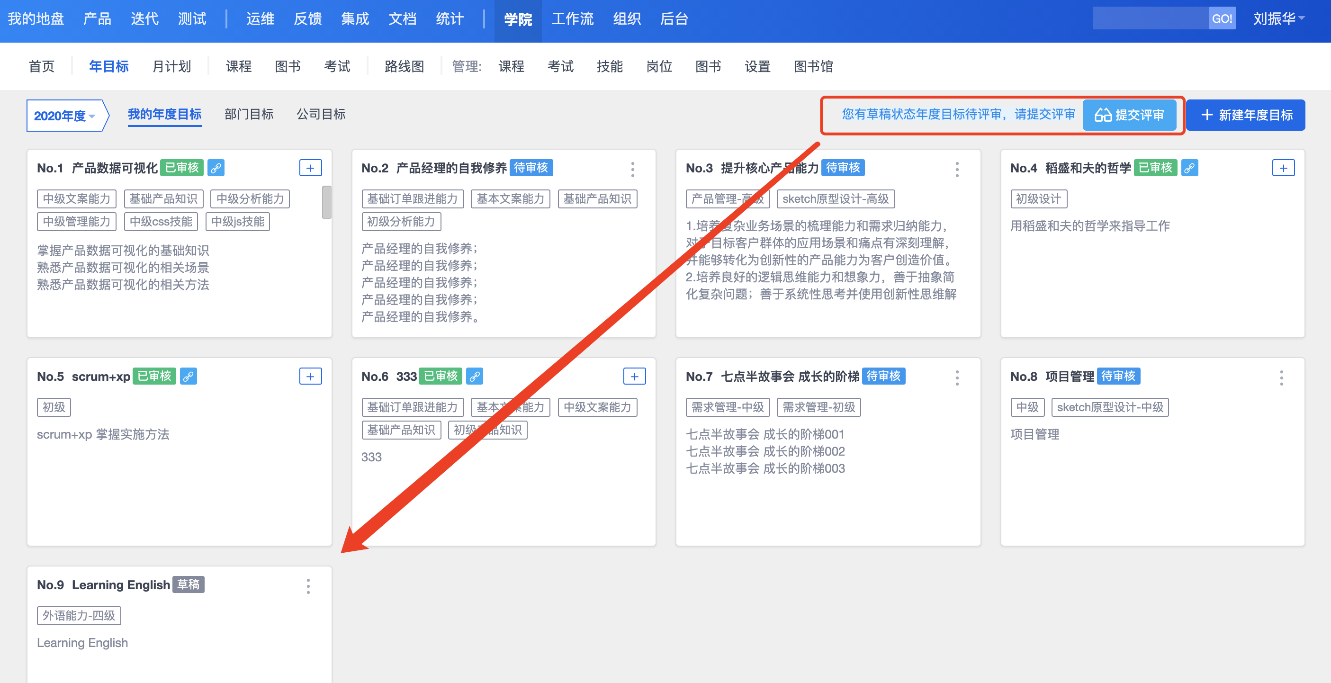Click the sketch原型设计-高级 tag
Image resolution: width=1331 pixels, height=683 pixels.
(836, 199)
